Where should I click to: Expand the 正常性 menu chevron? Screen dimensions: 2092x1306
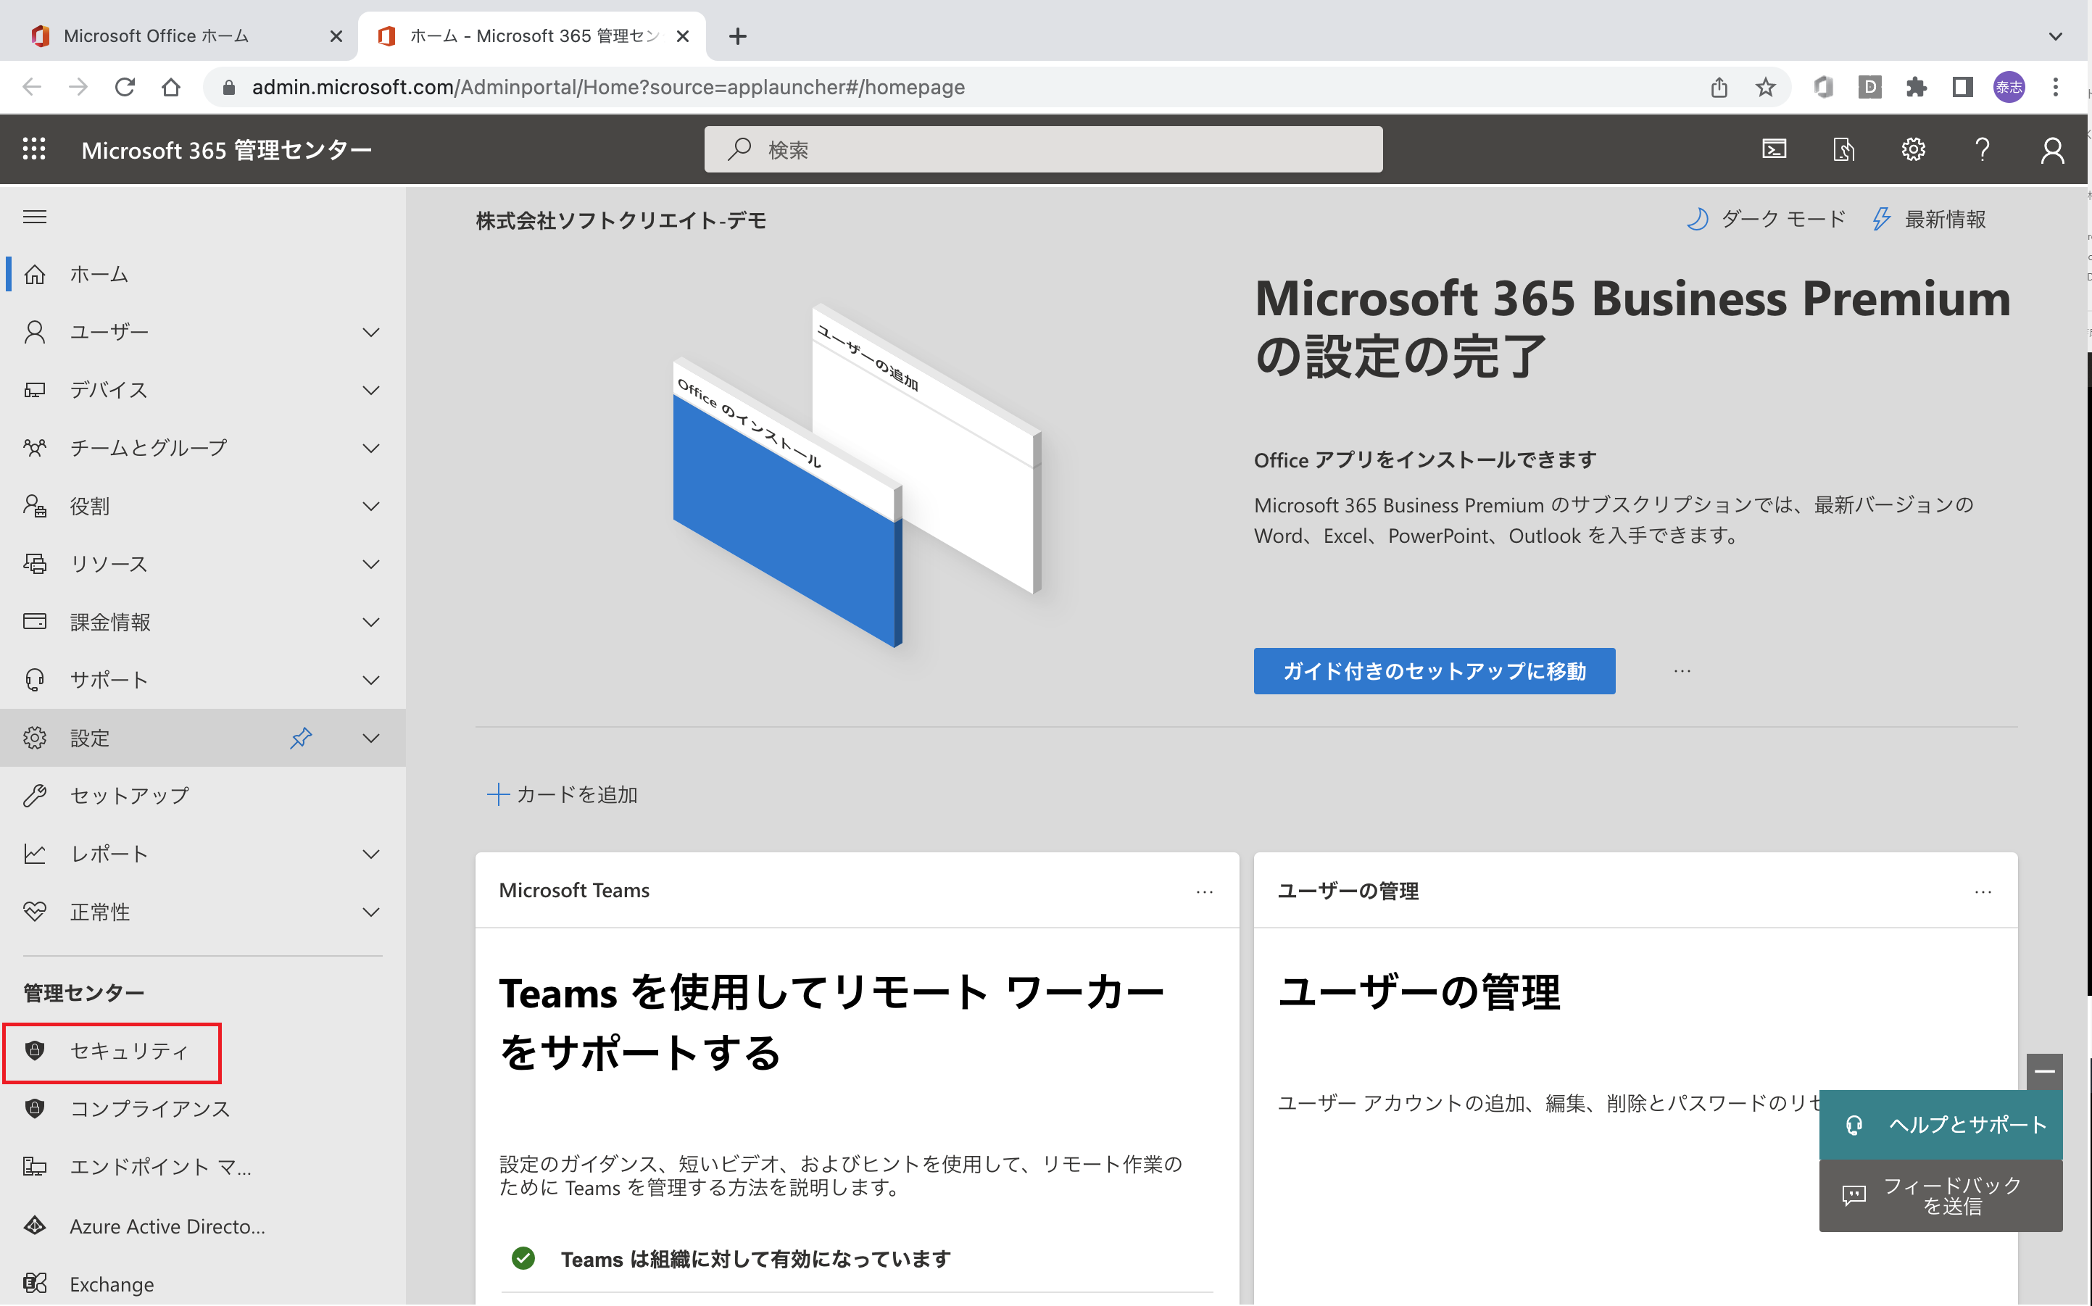point(370,912)
